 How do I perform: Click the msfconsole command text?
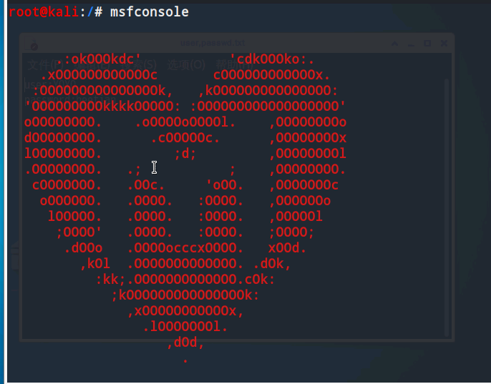[x=150, y=12]
